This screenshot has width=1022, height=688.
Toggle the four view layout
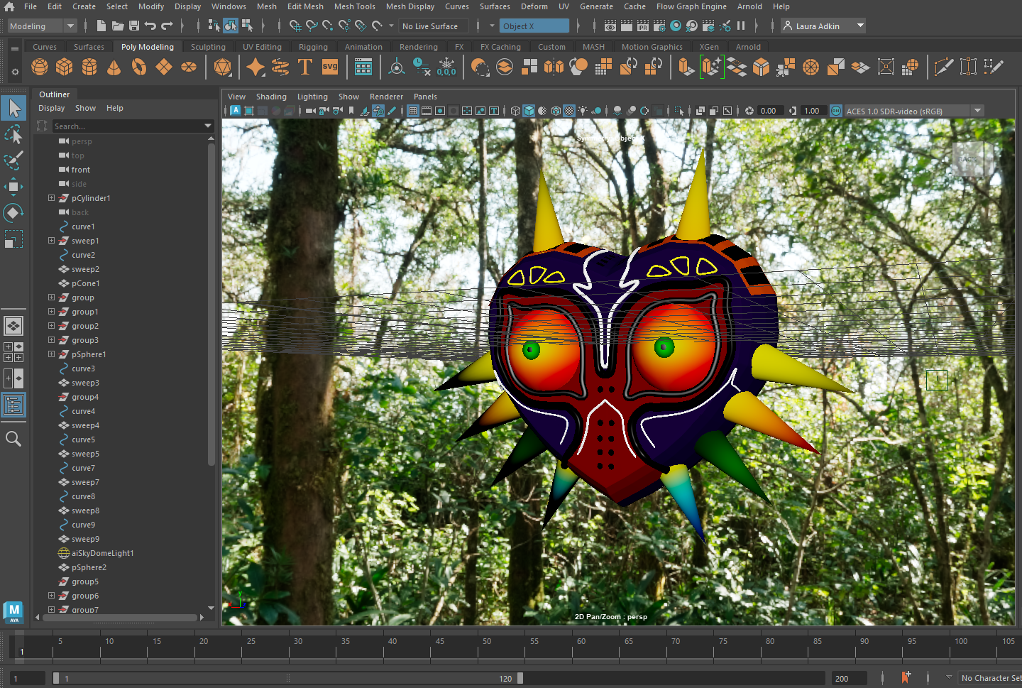point(13,352)
